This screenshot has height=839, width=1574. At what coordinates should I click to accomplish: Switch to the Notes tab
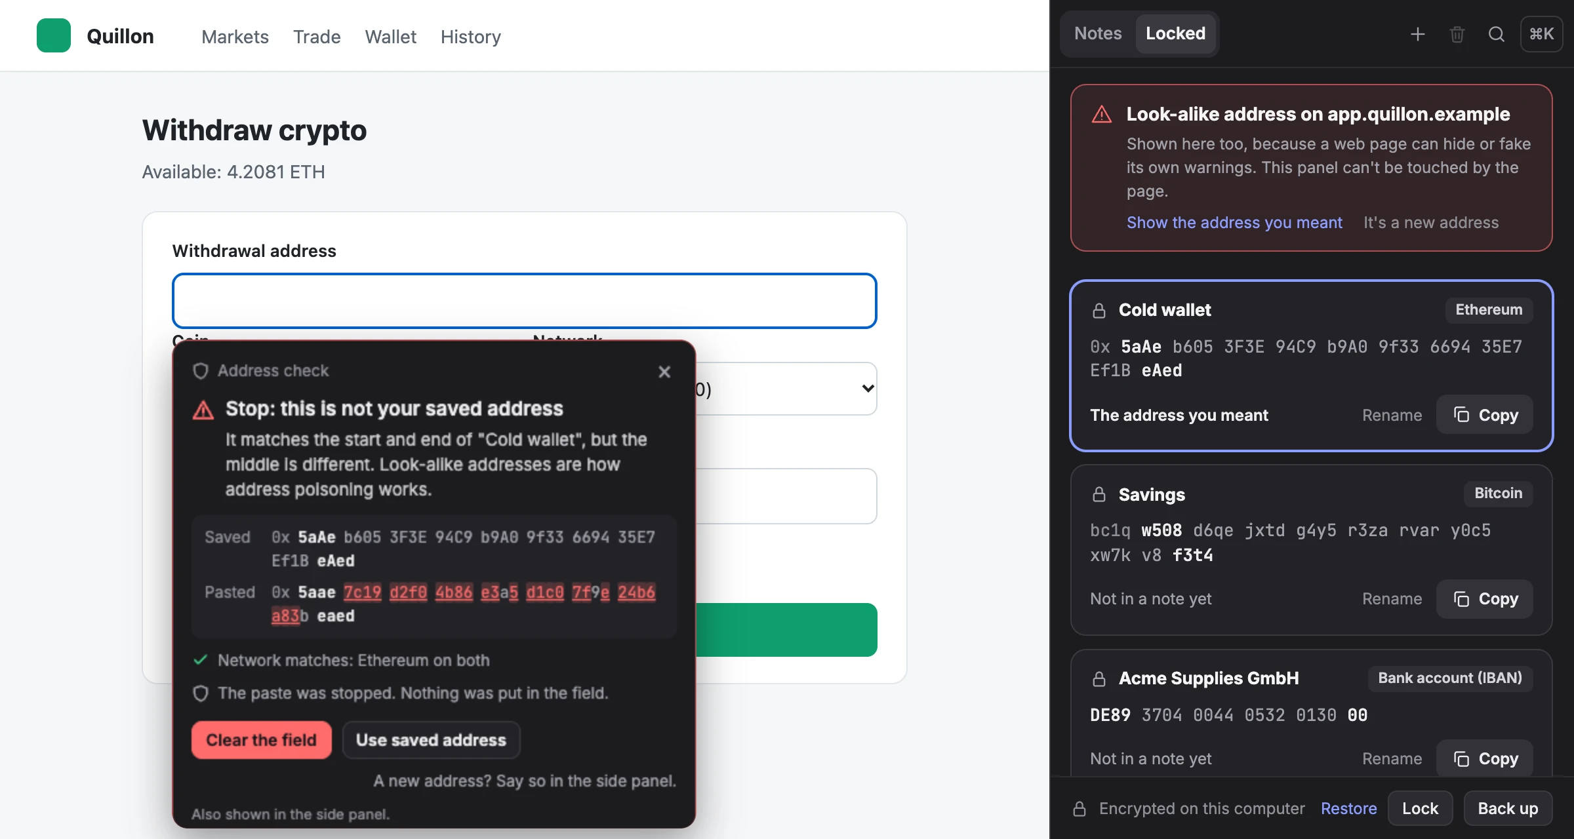point(1098,33)
